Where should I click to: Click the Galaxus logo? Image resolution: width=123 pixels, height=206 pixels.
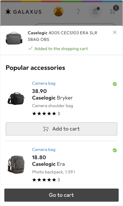(x=23, y=12)
